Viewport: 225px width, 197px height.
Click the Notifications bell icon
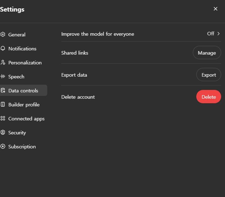coord(3,49)
